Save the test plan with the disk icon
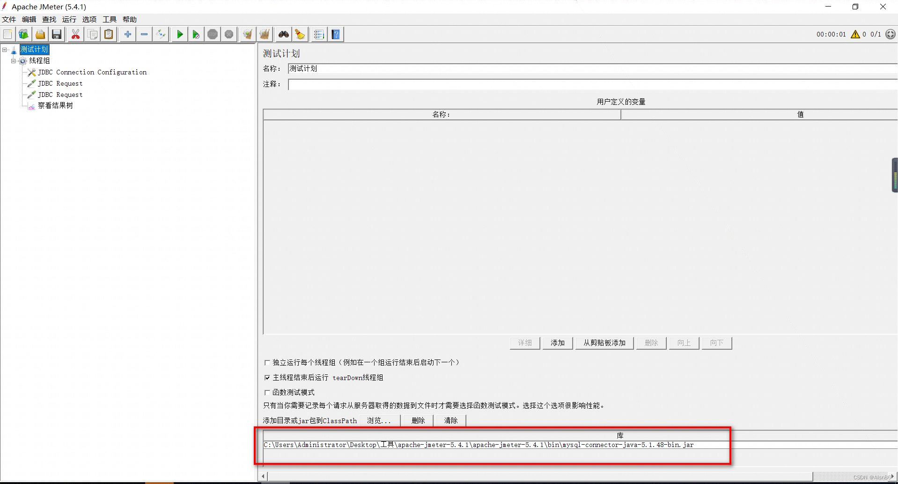The image size is (898, 484). click(57, 34)
